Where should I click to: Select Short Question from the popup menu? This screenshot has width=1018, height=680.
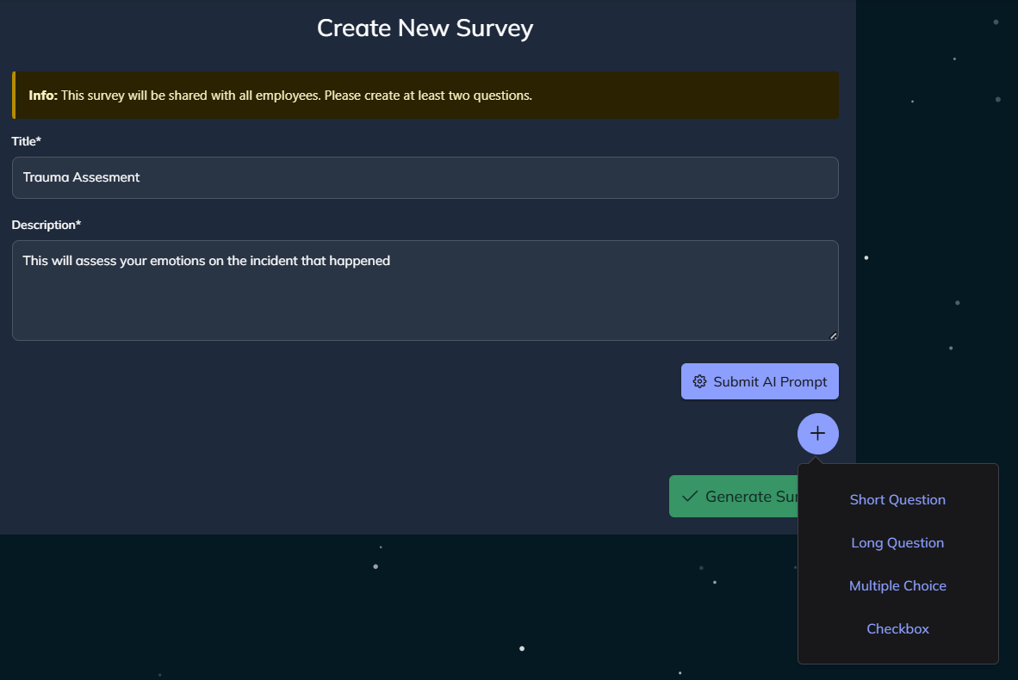pos(897,500)
